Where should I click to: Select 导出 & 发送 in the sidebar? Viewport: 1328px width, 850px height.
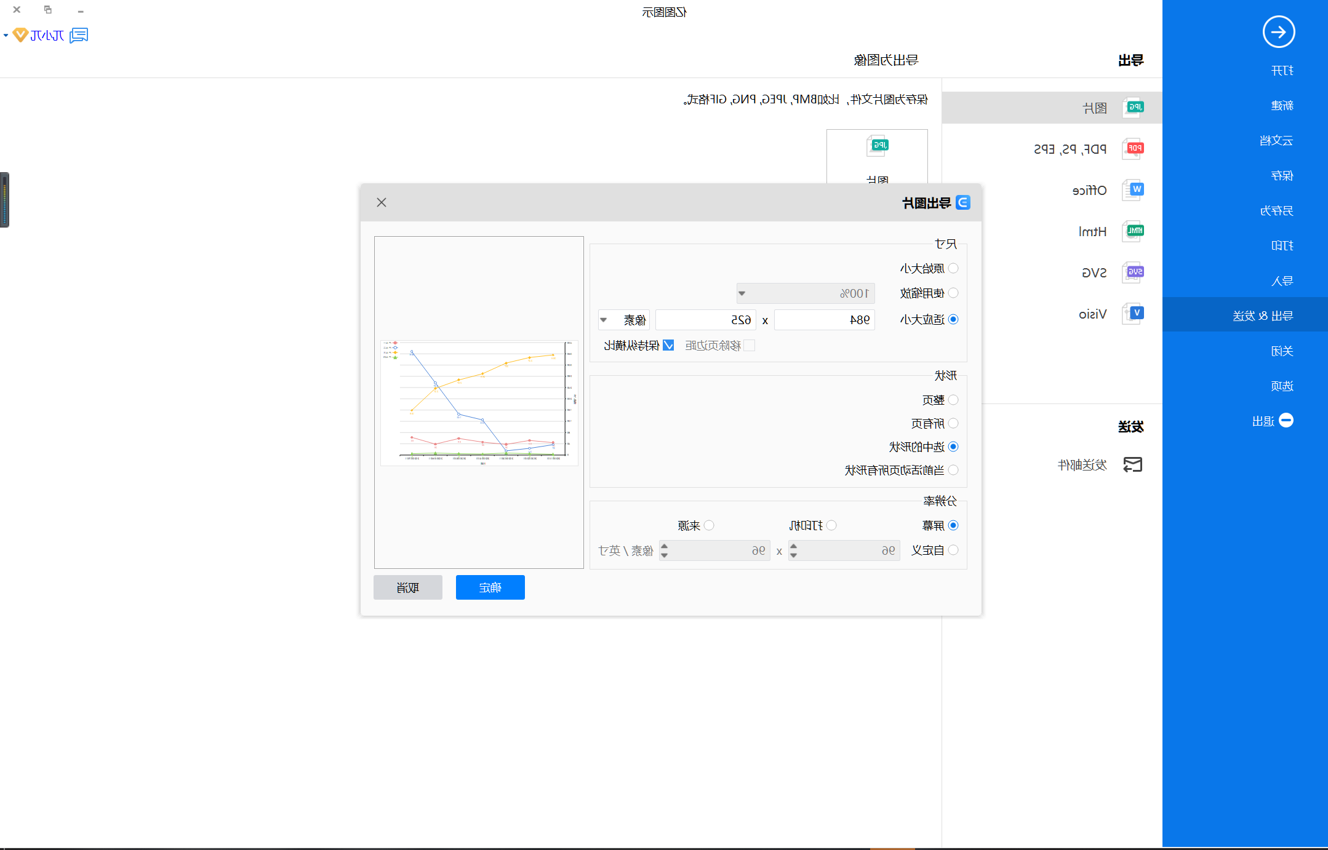coord(1245,315)
